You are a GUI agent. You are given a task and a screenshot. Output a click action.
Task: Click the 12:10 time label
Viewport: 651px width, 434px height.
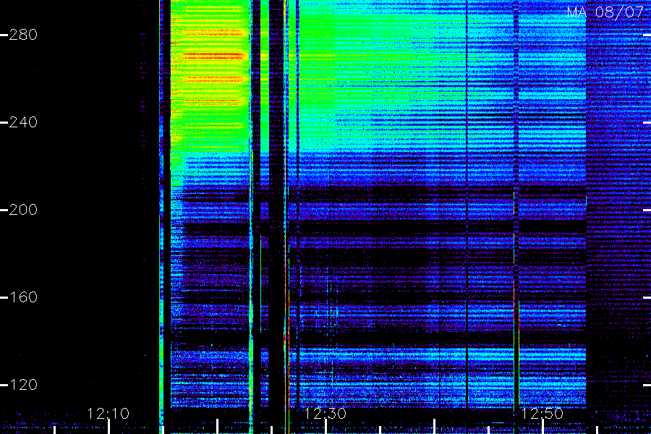click(x=109, y=414)
